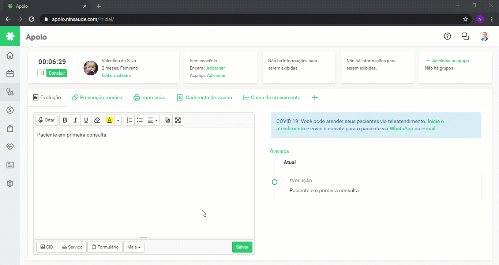Click the Serviço button
Screen dimensions: 499x265
[72, 247]
